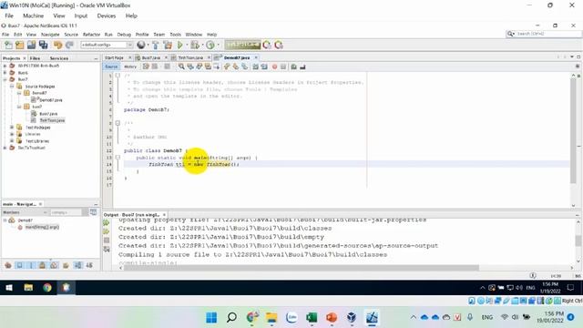Collapse the Demo87 package node
This screenshot has width=583, height=328.
tap(19, 93)
